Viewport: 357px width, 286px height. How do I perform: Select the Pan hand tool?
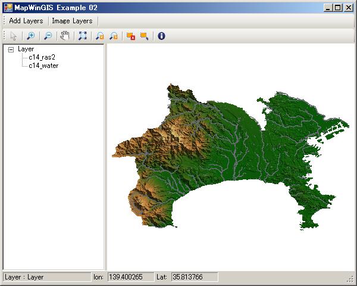tap(65, 36)
